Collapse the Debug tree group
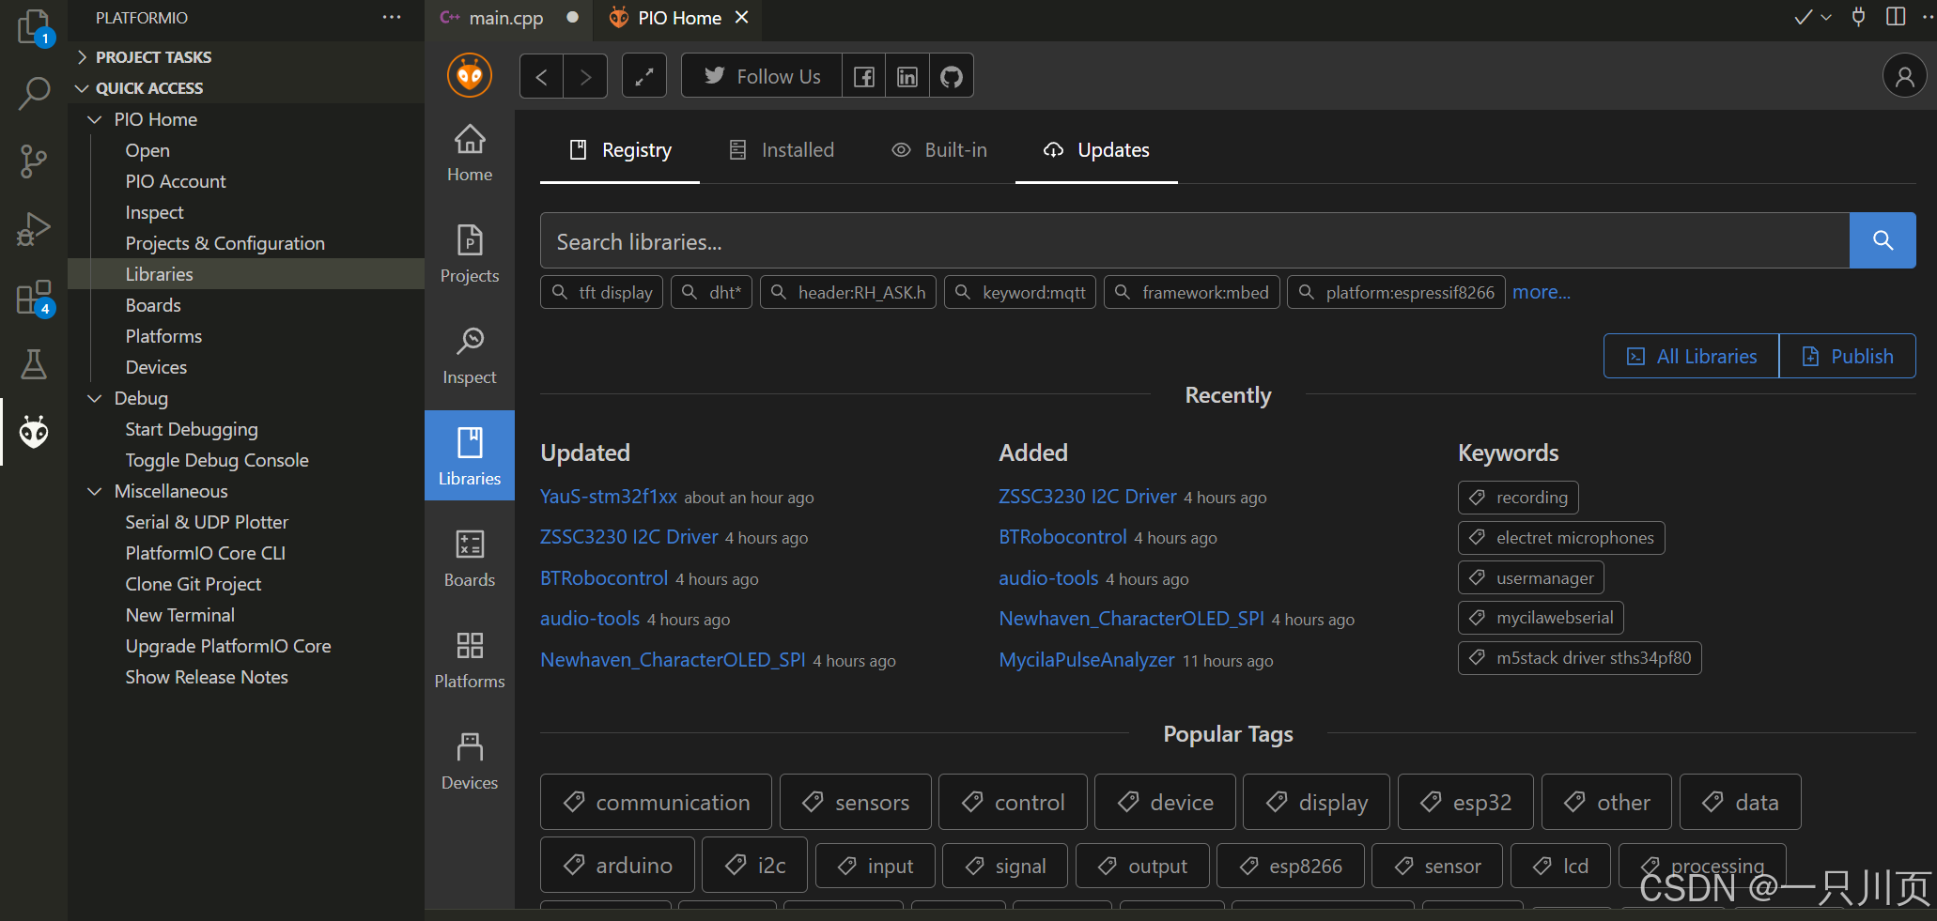The image size is (1937, 921). (95, 398)
